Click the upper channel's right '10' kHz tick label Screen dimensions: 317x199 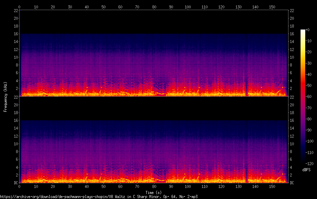pyautogui.click(x=292, y=57)
